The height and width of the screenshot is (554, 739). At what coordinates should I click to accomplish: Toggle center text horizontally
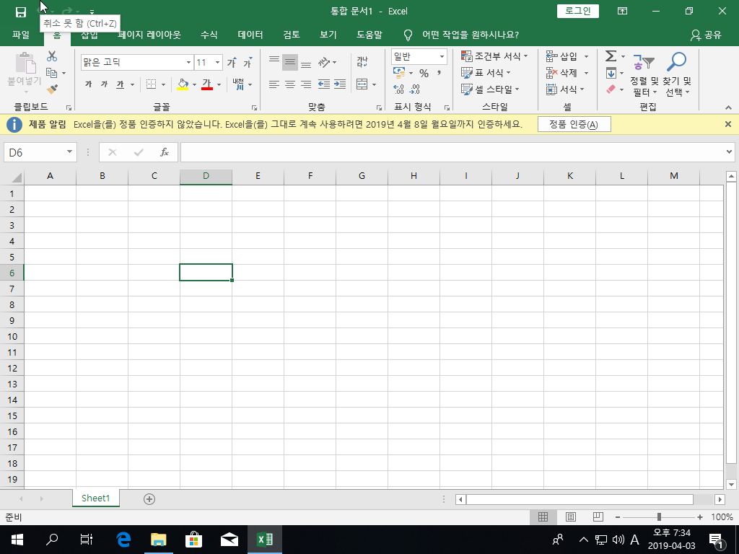pos(290,84)
